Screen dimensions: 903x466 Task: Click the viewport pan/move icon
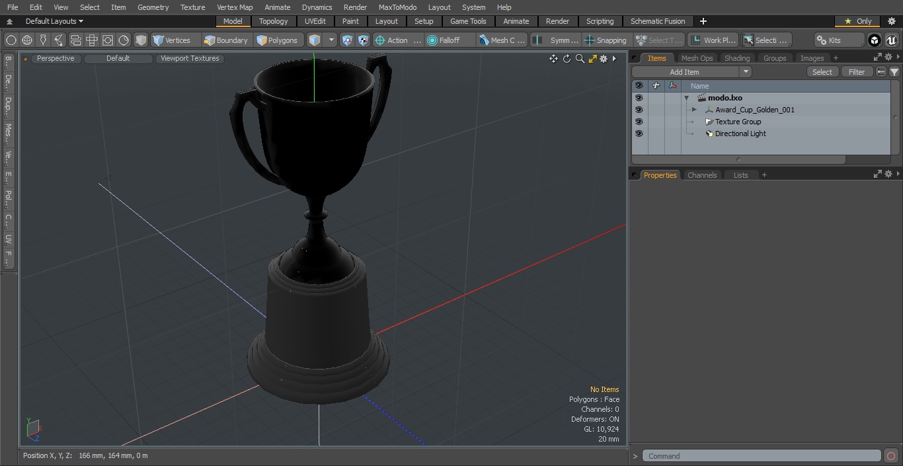[x=553, y=59]
